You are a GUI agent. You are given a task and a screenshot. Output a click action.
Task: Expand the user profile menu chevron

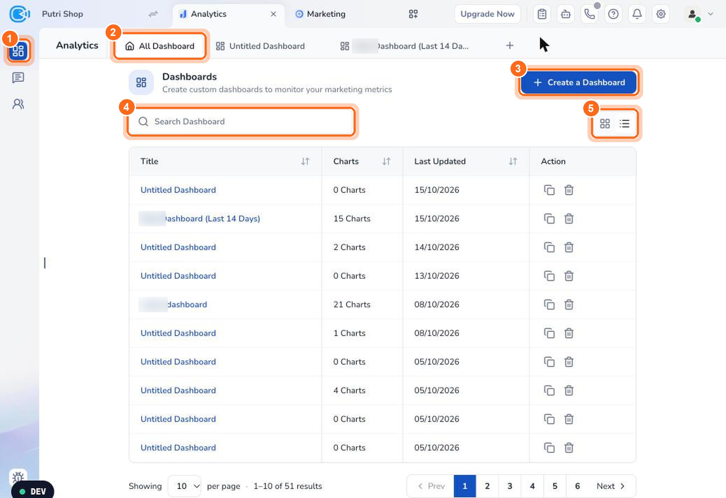tap(710, 14)
